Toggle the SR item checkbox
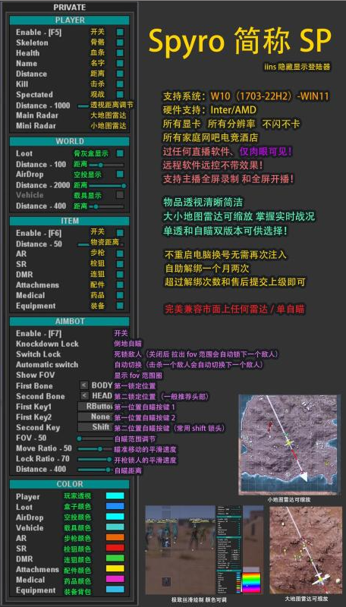Screen dimensions: 346x607 point(120,264)
